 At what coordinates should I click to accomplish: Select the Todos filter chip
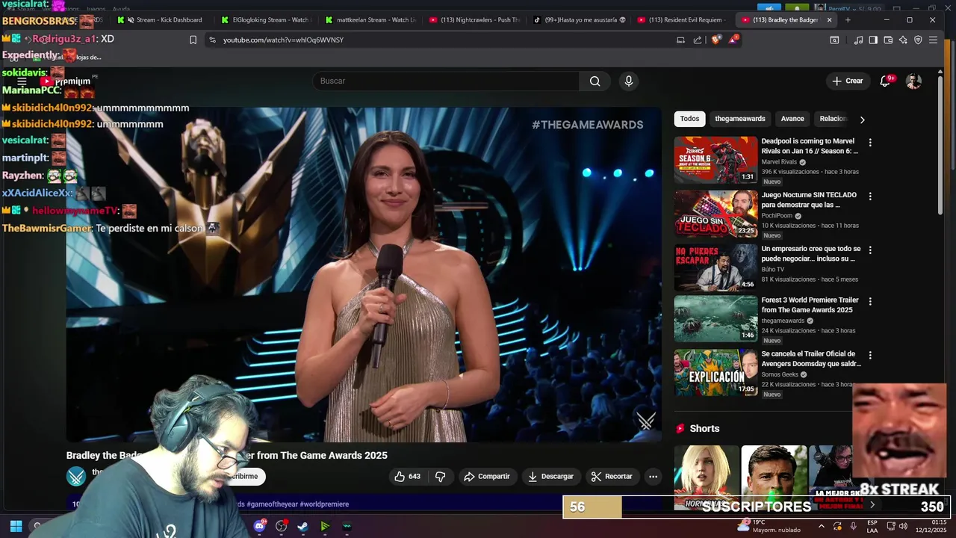pos(689,119)
